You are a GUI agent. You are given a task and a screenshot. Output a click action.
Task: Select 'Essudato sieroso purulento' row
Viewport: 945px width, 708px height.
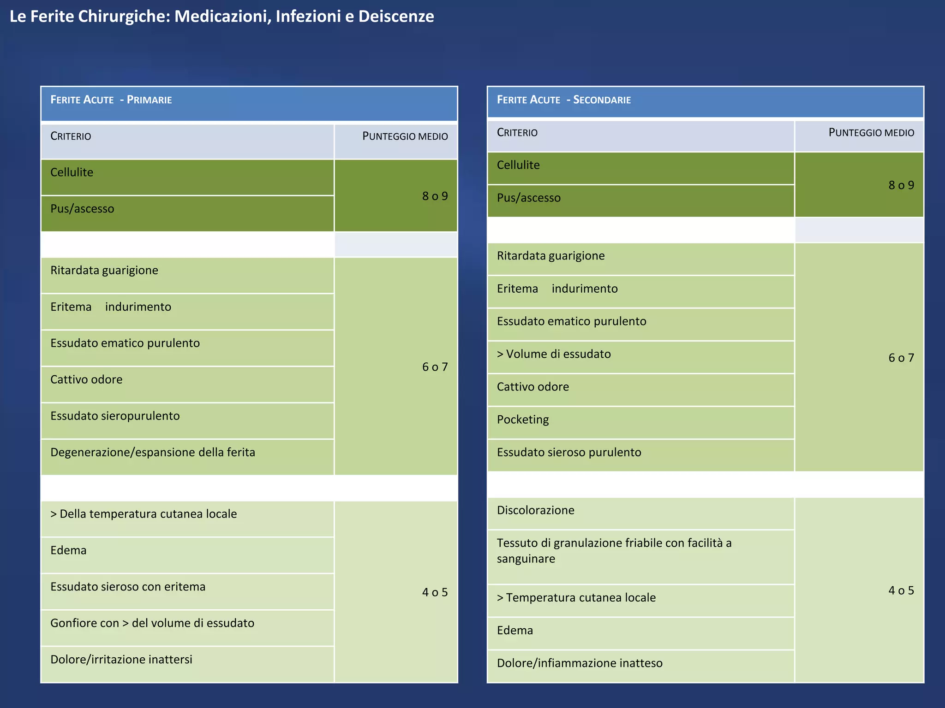click(641, 455)
